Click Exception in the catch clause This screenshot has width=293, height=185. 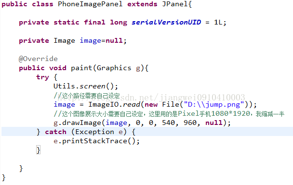tap(94, 132)
